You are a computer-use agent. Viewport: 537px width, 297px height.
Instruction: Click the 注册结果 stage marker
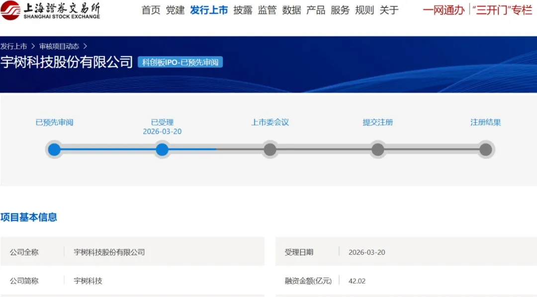click(485, 149)
